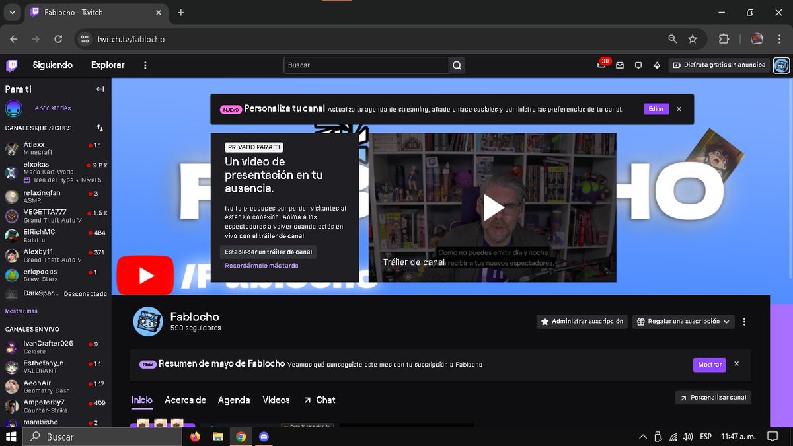Click the Fablocho channel avatar
The width and height of the screenshot is (793, 446).
pyautogui.click(x=148, y=322)
